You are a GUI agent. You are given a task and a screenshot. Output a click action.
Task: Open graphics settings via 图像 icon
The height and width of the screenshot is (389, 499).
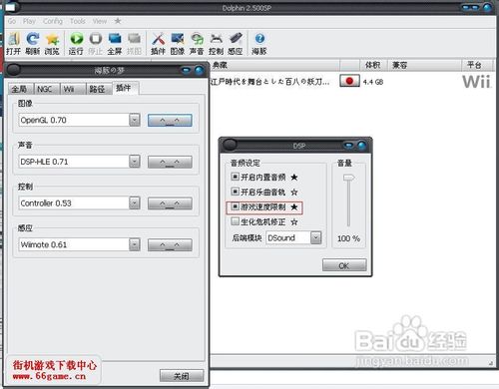pyautogui.click(x=178, y=39)
